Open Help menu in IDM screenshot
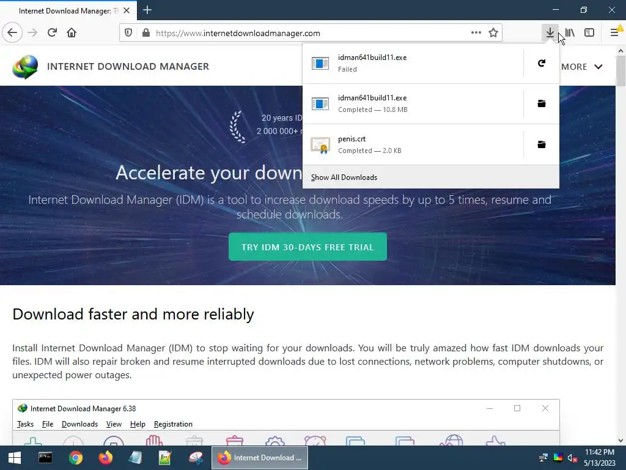Screen dimensions: 626x470 (138, 424)
